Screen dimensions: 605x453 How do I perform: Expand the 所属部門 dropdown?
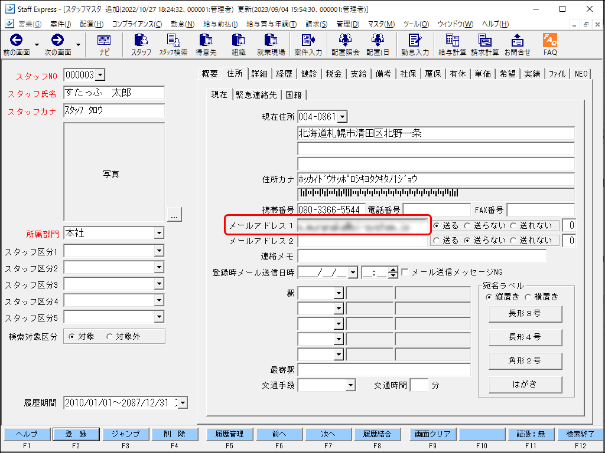tap(158, 234)
